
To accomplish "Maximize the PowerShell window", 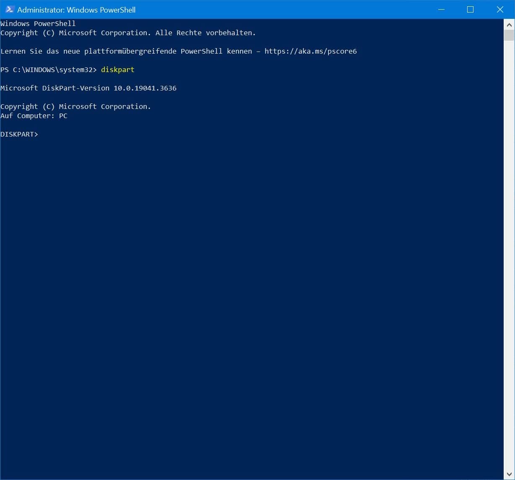I will click(471, 9).
